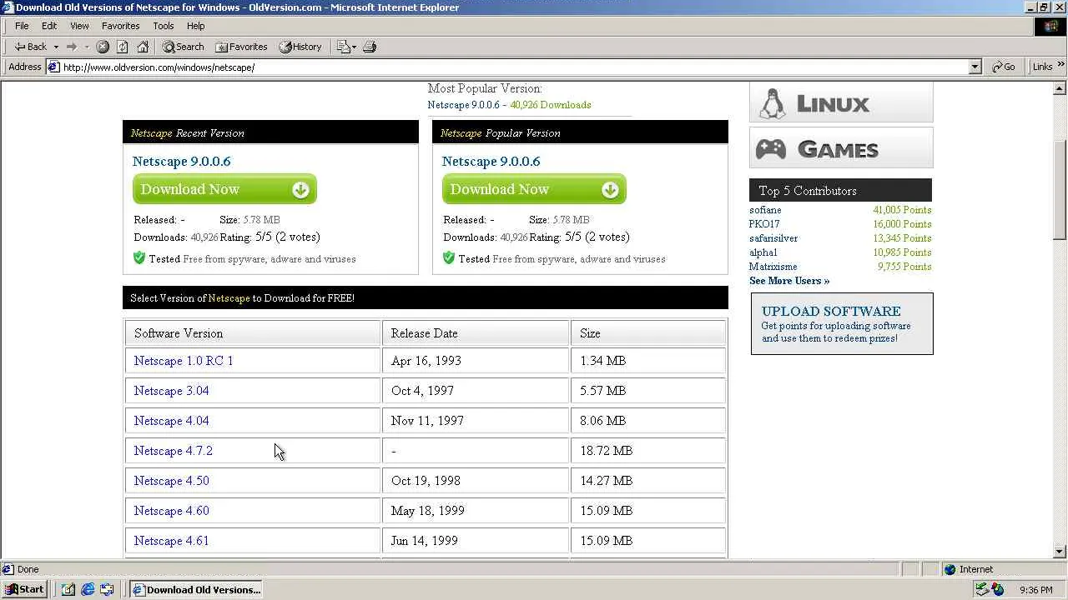Open the Games section banner
Screen dimensions: 1068x600
841,148
